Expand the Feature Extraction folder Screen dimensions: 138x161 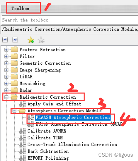(6, 49)
